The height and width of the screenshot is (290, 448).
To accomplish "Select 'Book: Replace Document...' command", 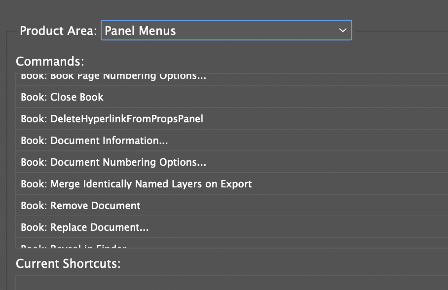I will click(85, 227).
